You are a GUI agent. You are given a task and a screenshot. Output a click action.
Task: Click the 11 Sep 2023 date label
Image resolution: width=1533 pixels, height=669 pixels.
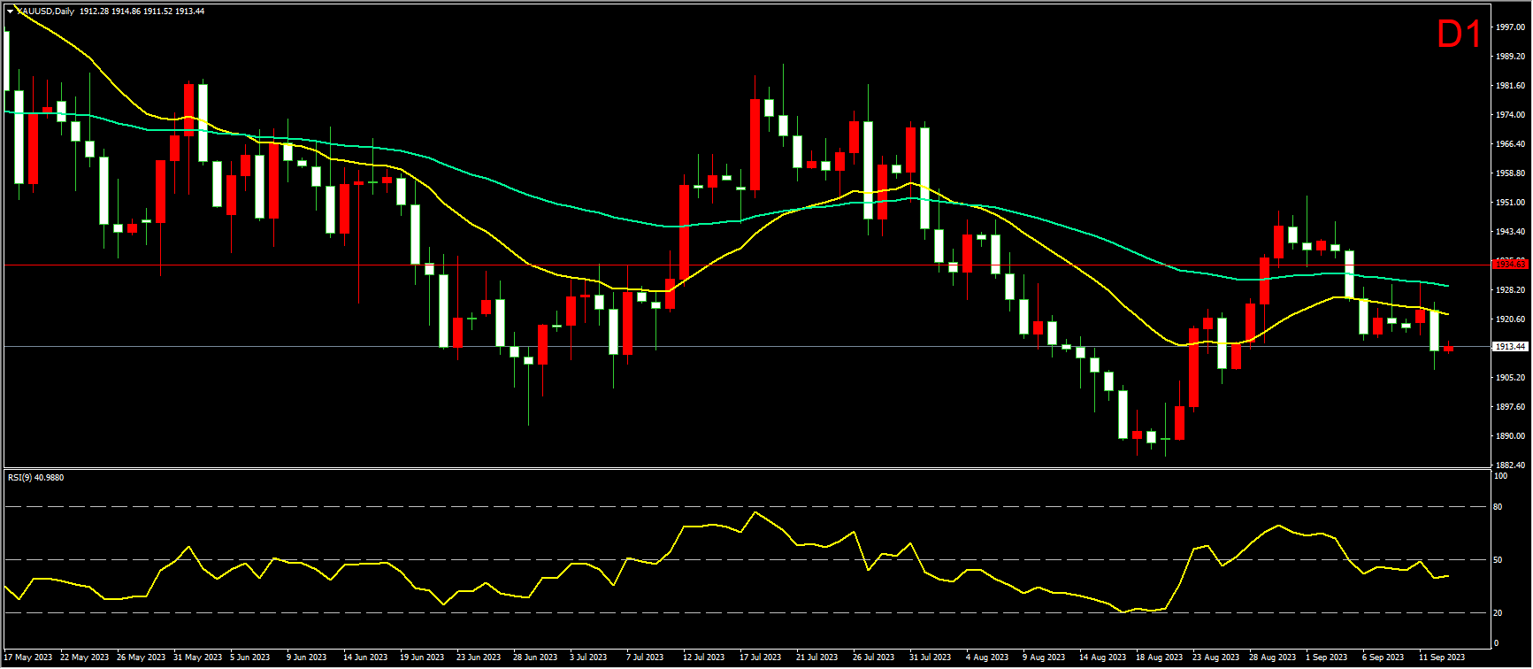[1442, 657]
